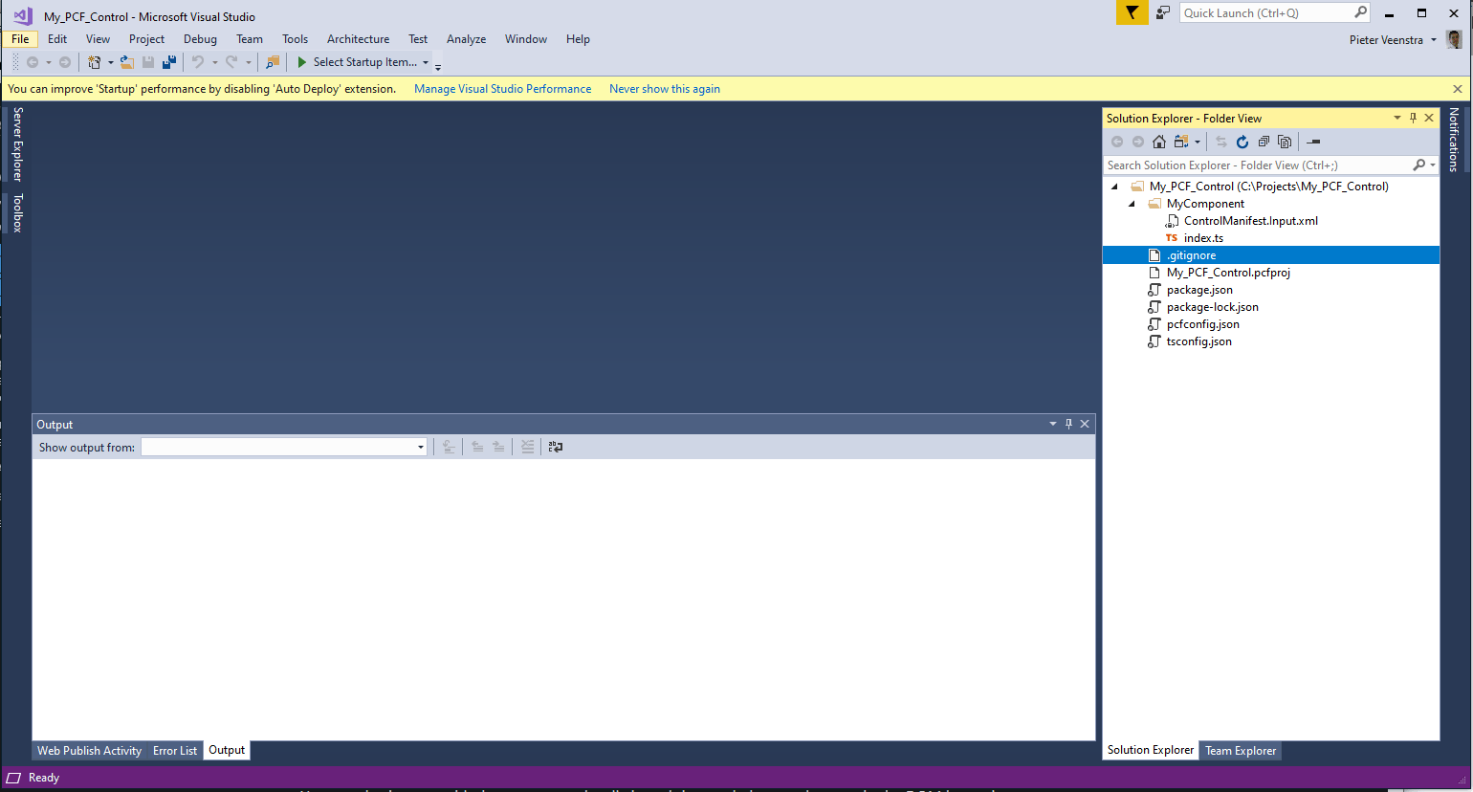
Task: Select ControlManifest.Input.xml in the tree
Action: (x=1250, y=221)
